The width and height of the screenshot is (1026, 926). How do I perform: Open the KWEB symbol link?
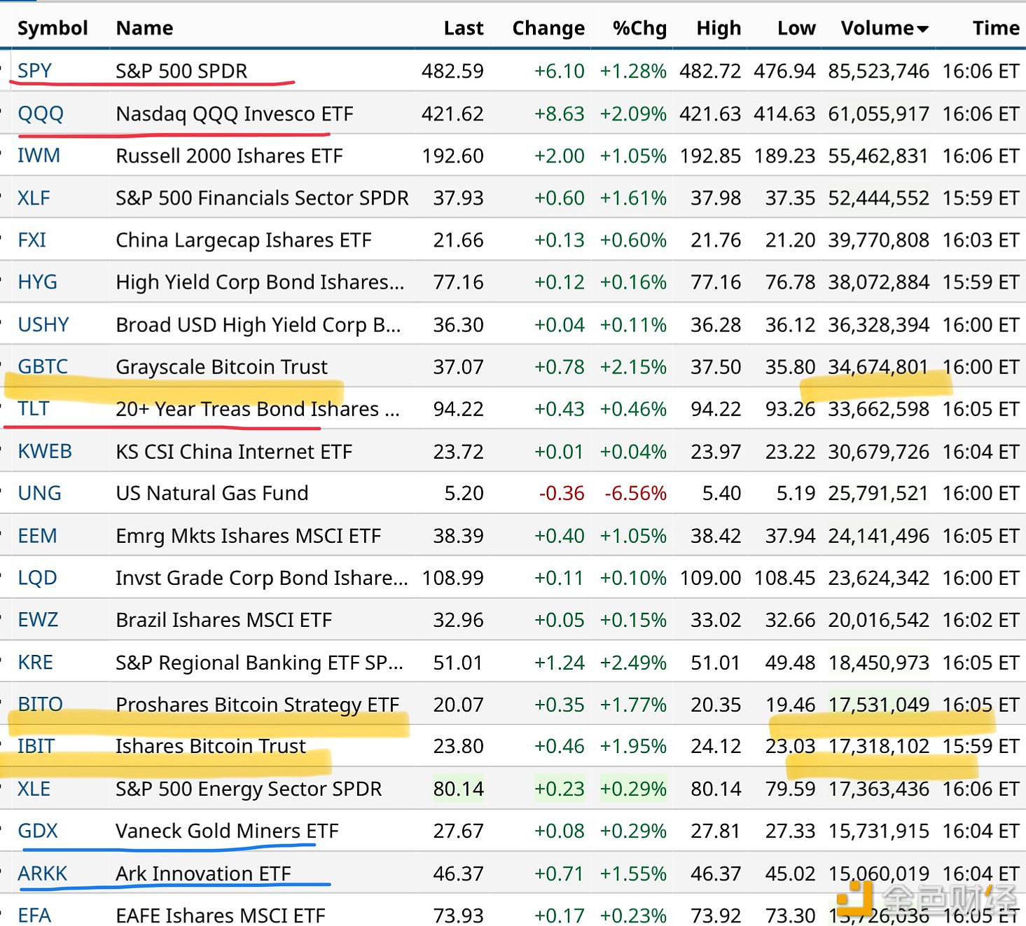[45, 452]
